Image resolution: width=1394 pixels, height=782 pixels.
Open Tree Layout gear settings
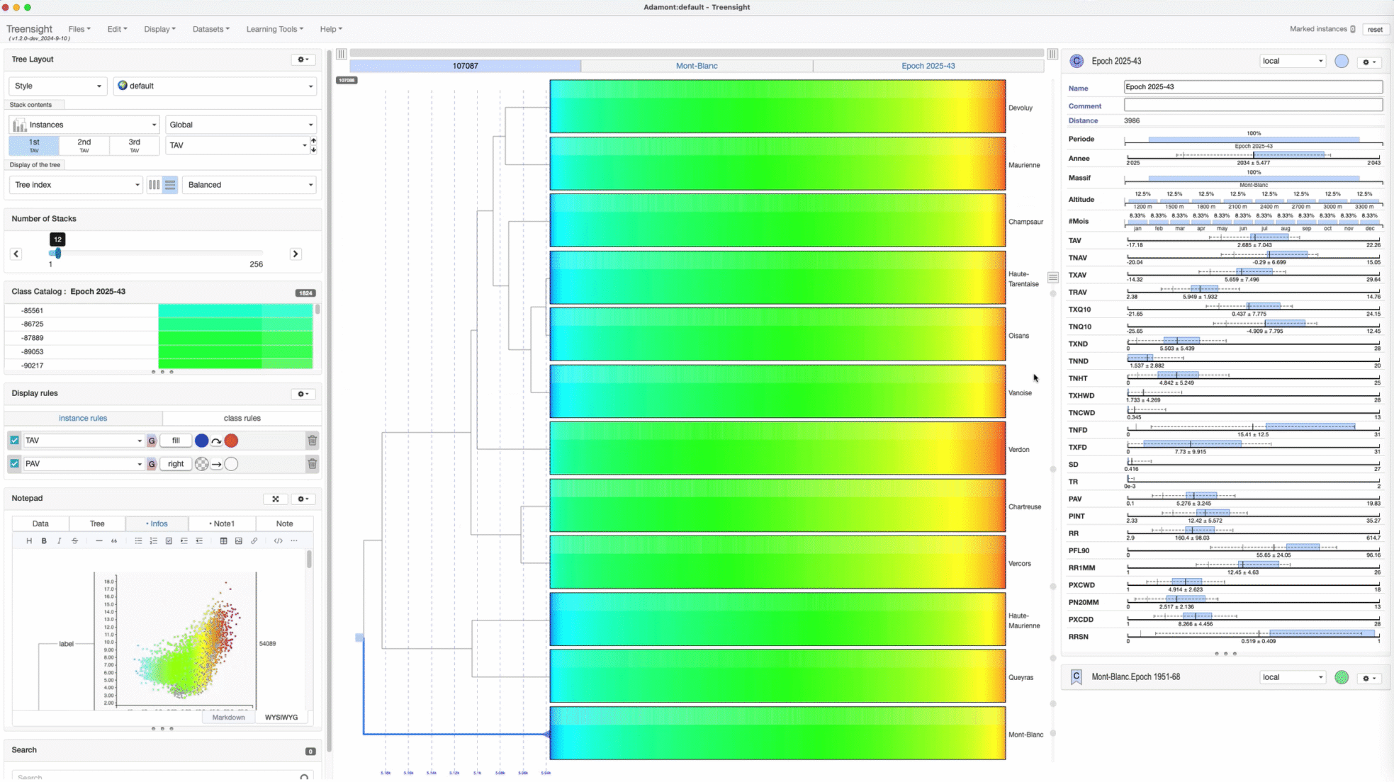(303, 59)
